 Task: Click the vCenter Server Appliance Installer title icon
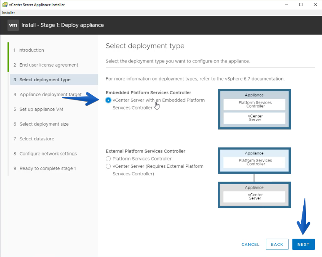(x=5, y=5)
